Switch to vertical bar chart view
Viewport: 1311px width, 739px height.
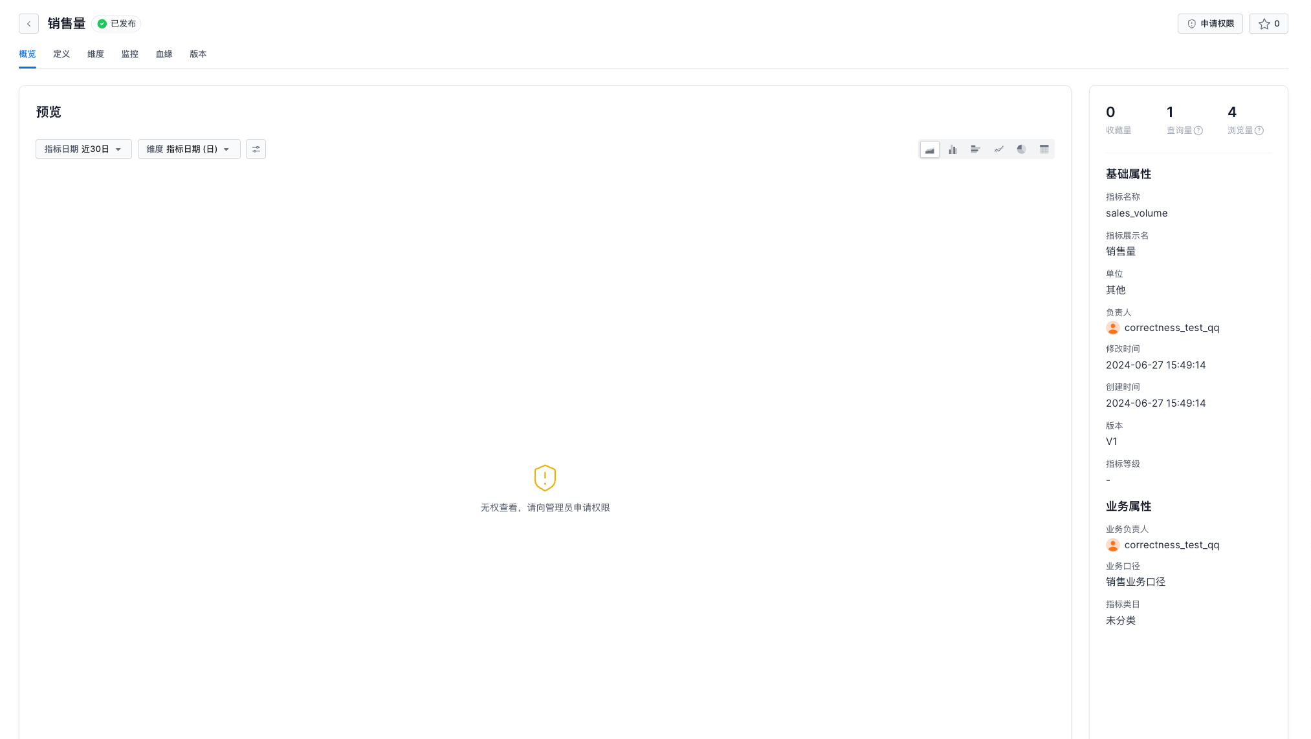tap(953, 149)
